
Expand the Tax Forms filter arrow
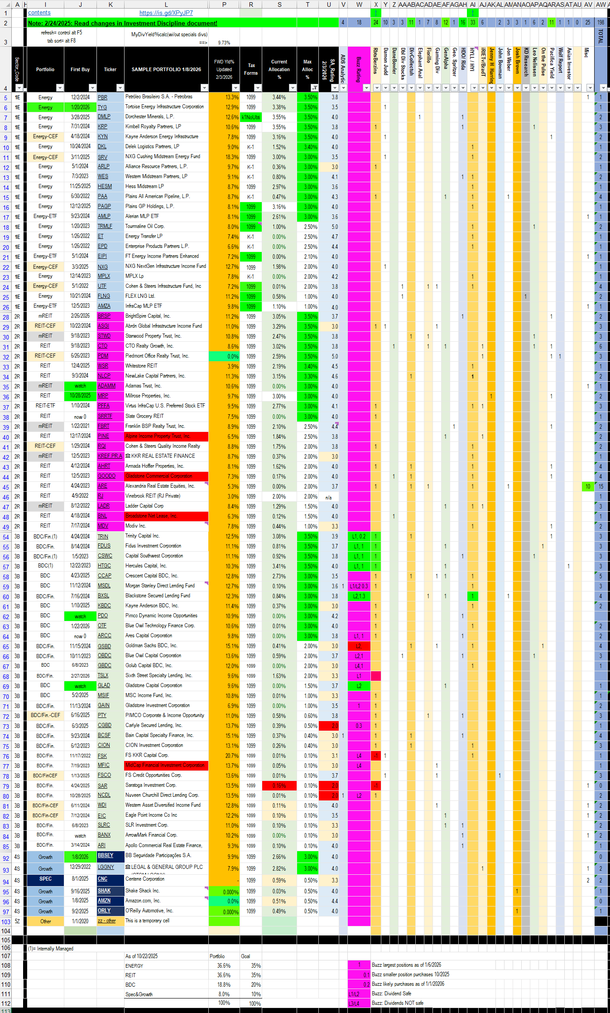[x=257, y=88]
